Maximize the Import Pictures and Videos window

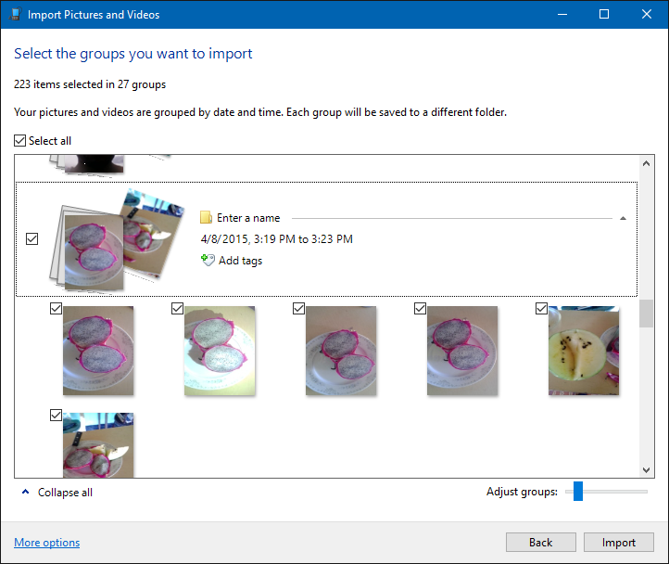(604, 14)
